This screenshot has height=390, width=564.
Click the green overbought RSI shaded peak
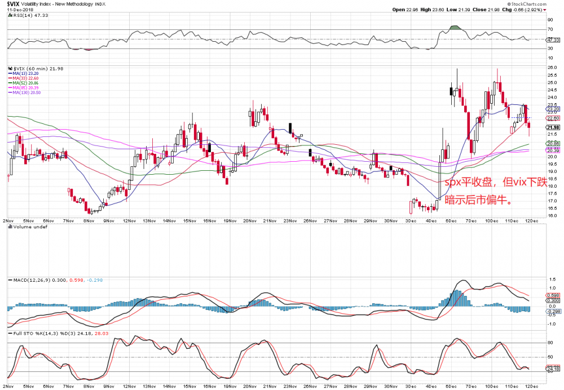455,28
